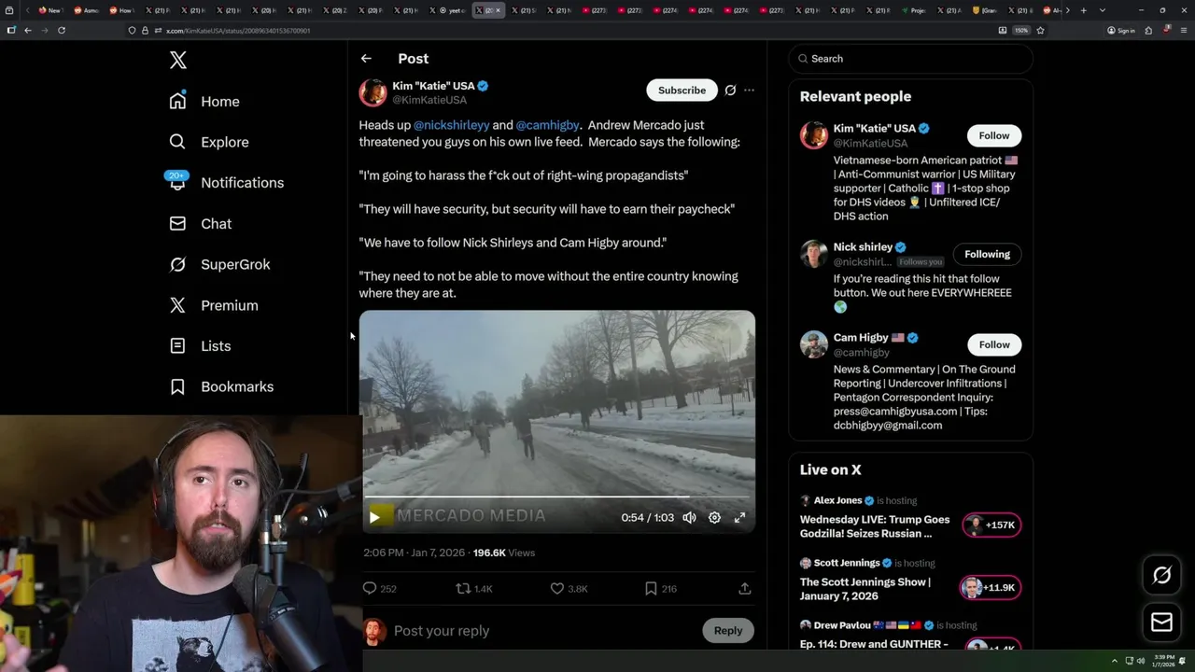
Task: Open post's three-dot more menu
Action: coord(749,91)
